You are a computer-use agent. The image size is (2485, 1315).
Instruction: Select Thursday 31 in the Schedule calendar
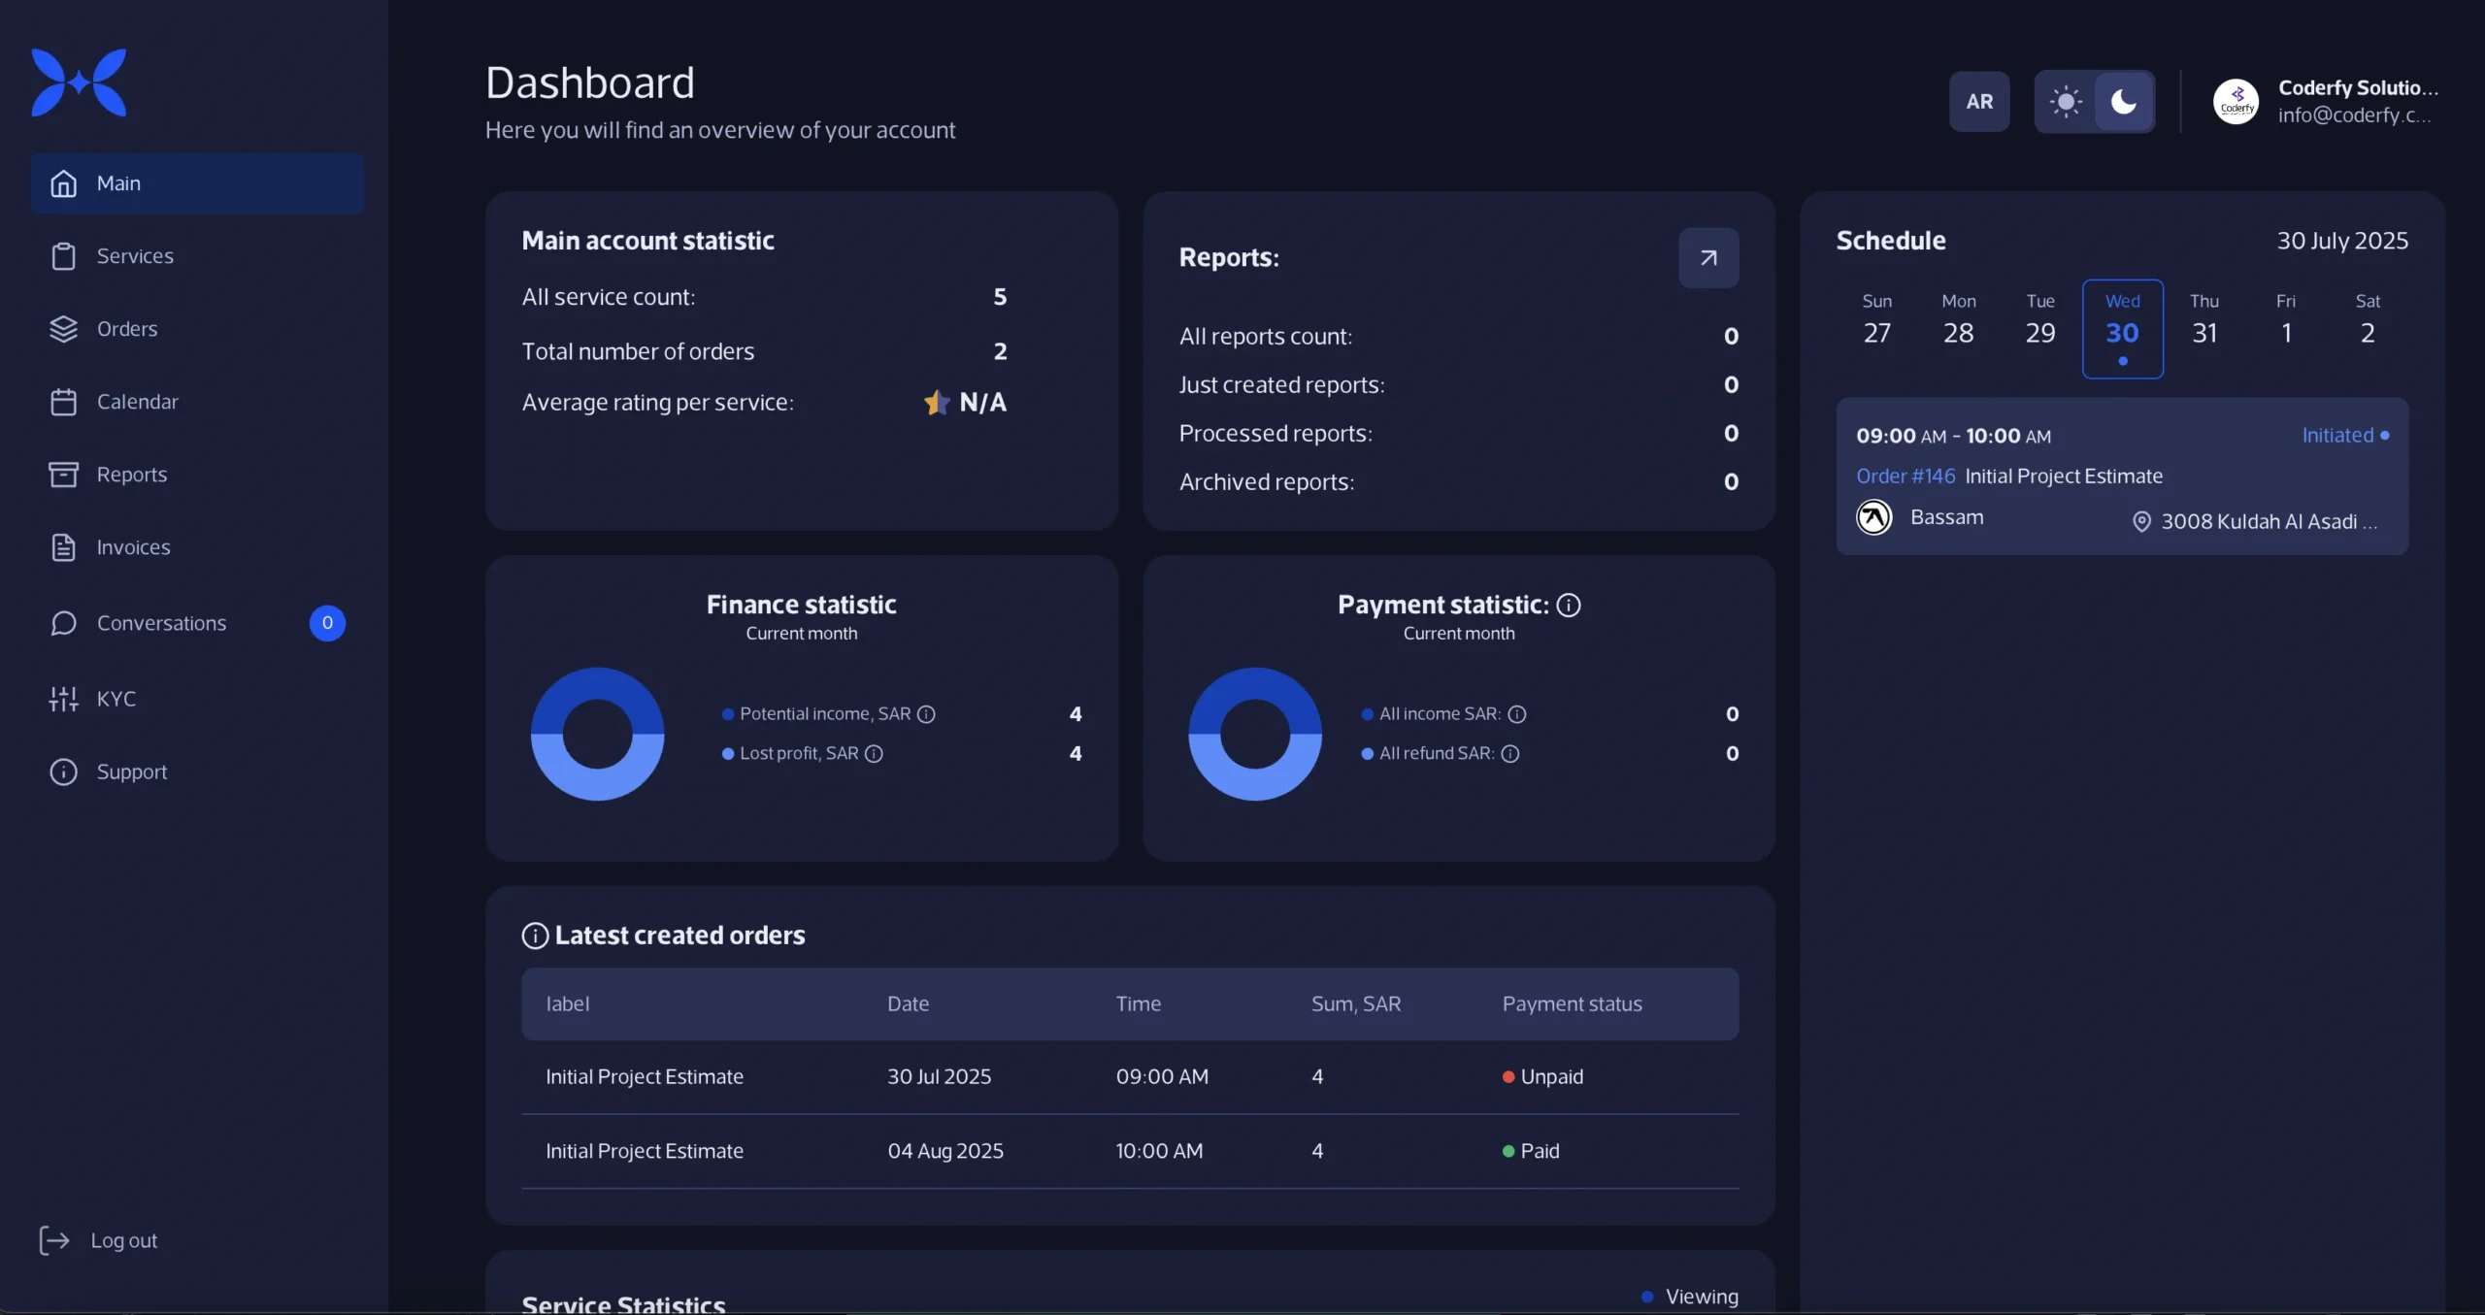[x=2204, y=320]
